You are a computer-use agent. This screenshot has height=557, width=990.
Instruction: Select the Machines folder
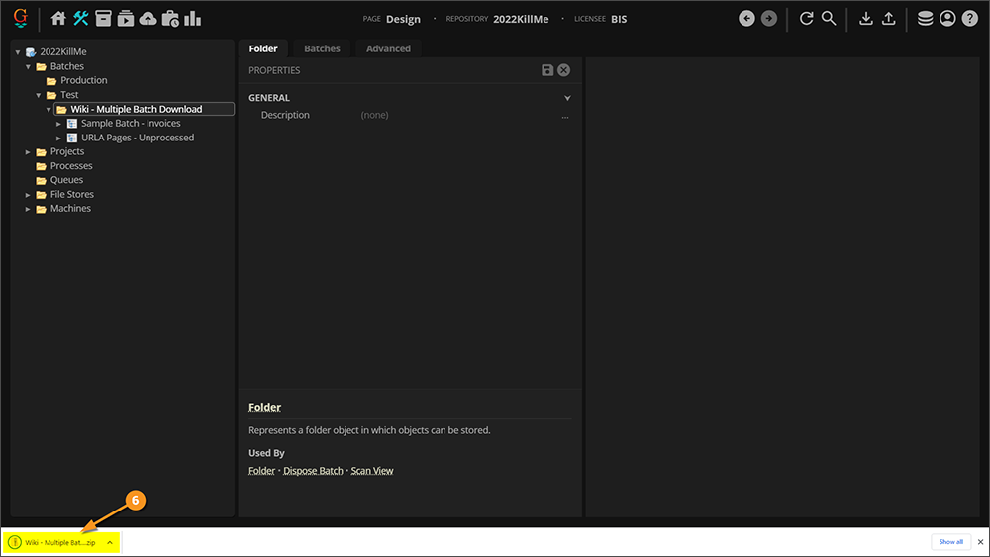click(x=70, y=208)
